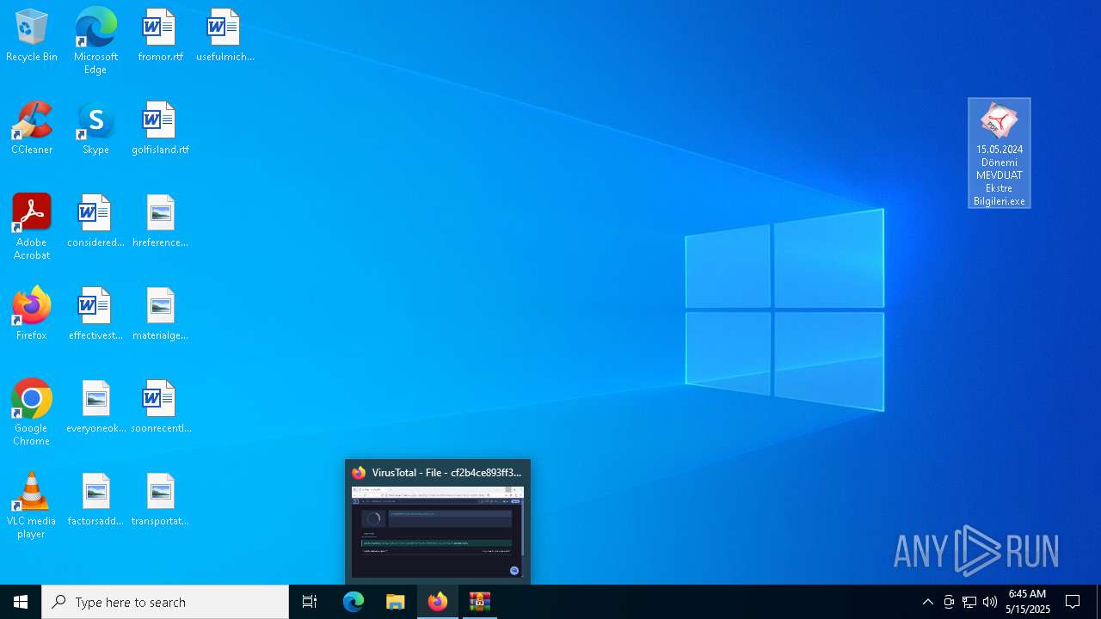Open the VirusTotal Firefox window preview thumbnail
Image resolution: width=1101 pixels, height=619 pixels.
(x=437, y=533)
